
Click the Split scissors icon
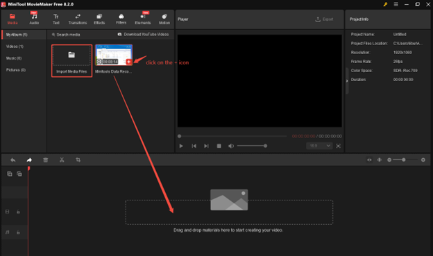(x=62, y=160)
